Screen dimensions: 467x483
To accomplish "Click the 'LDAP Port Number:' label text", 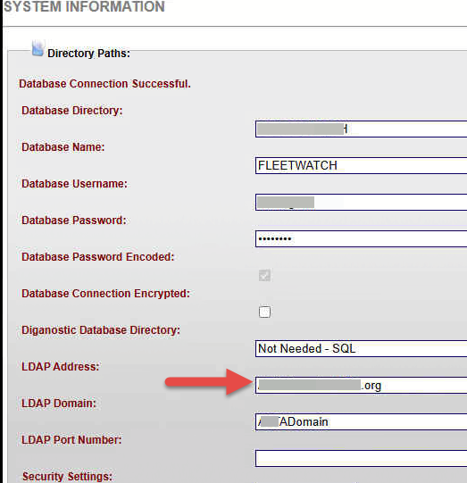I will pos(71,440).
